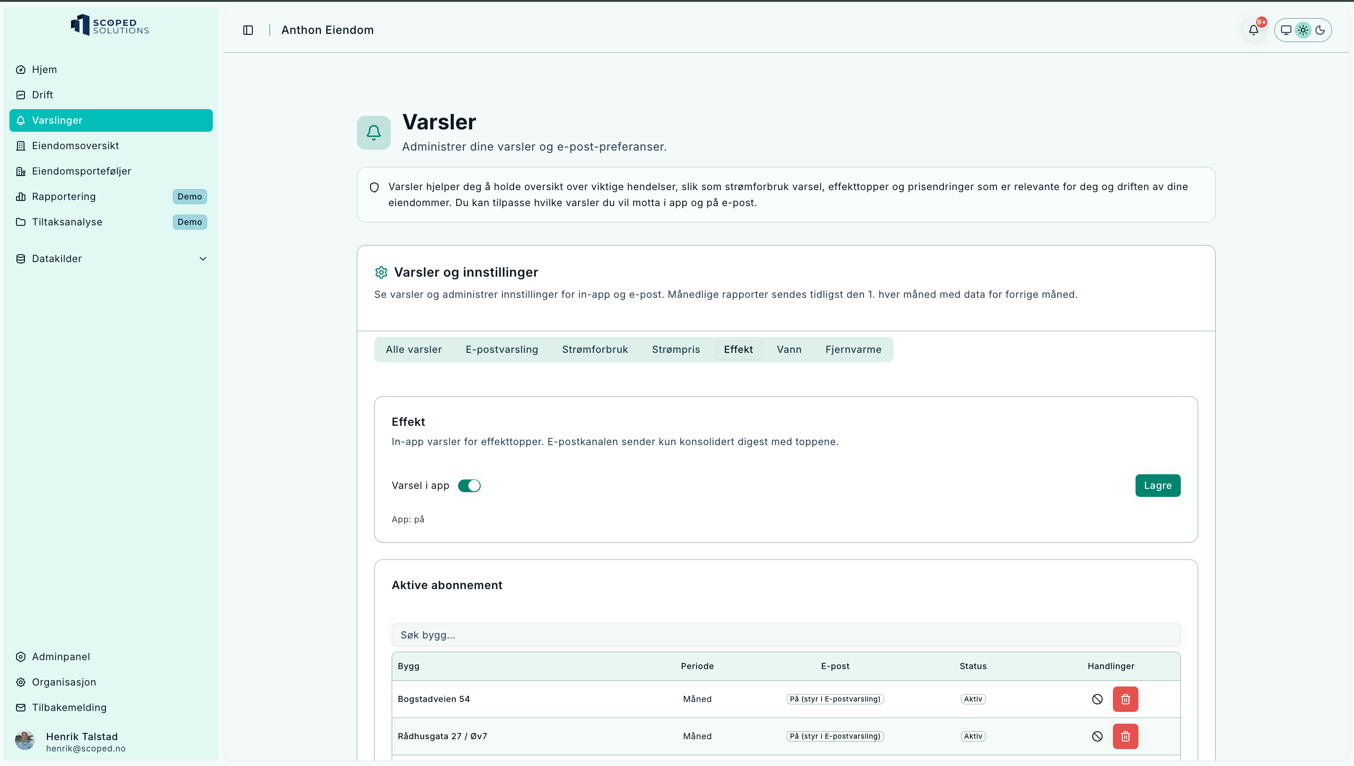Image resolution: width=1354 pixels, height=766 pixels.
Task: Open the notifications bell with 9+ badge
Action: pyautogui.click(x=1254, y=30)
